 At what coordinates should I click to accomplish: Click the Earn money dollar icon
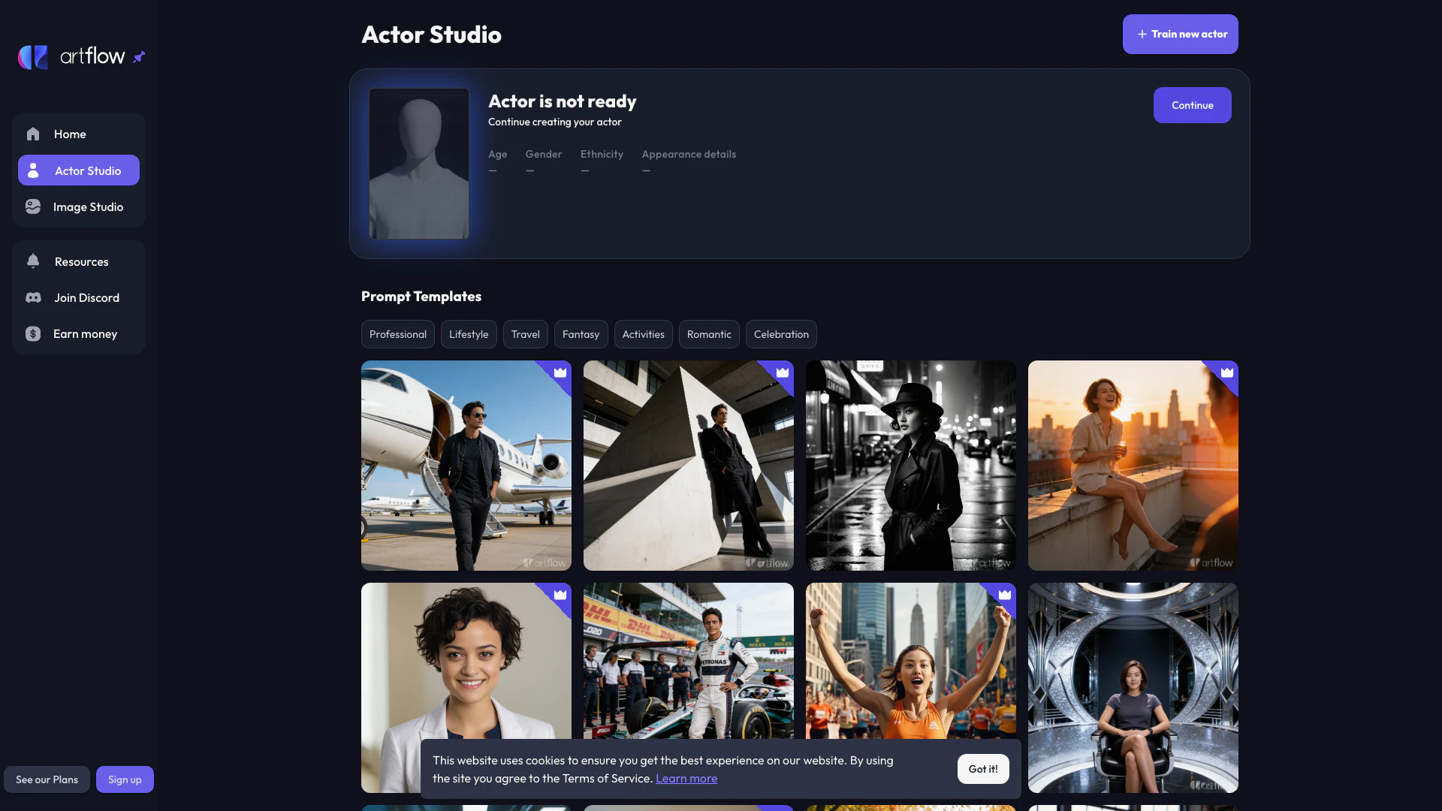click(x=33, y=334)
